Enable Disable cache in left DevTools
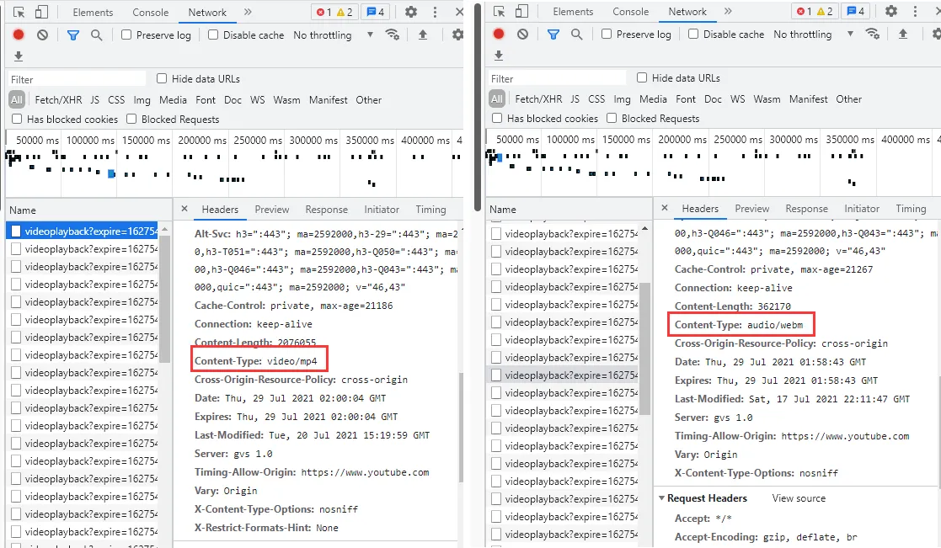The height and width of the screenshot is (548, 941). coord(213,35)
